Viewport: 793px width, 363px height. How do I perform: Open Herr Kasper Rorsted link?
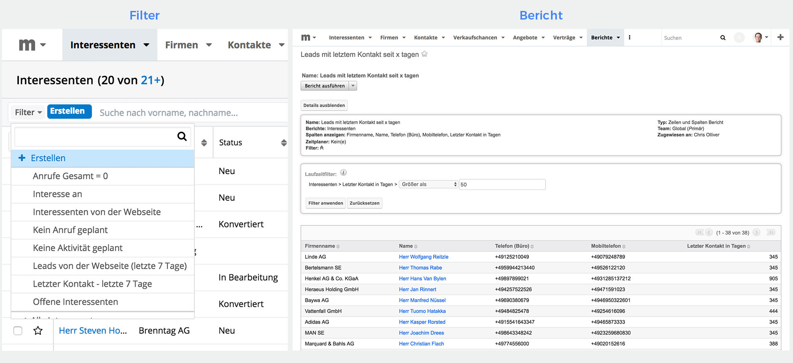coord(422,322)
